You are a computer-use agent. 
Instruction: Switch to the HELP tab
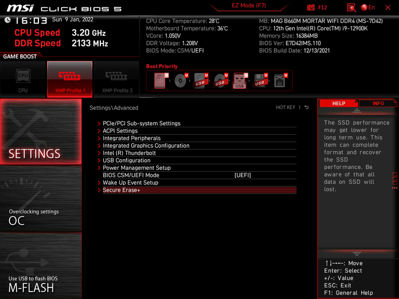tap(339, 103)
